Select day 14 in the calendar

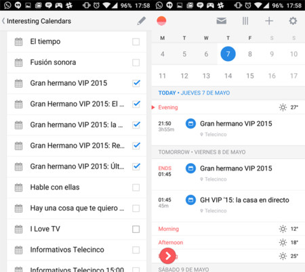[228, 76]
